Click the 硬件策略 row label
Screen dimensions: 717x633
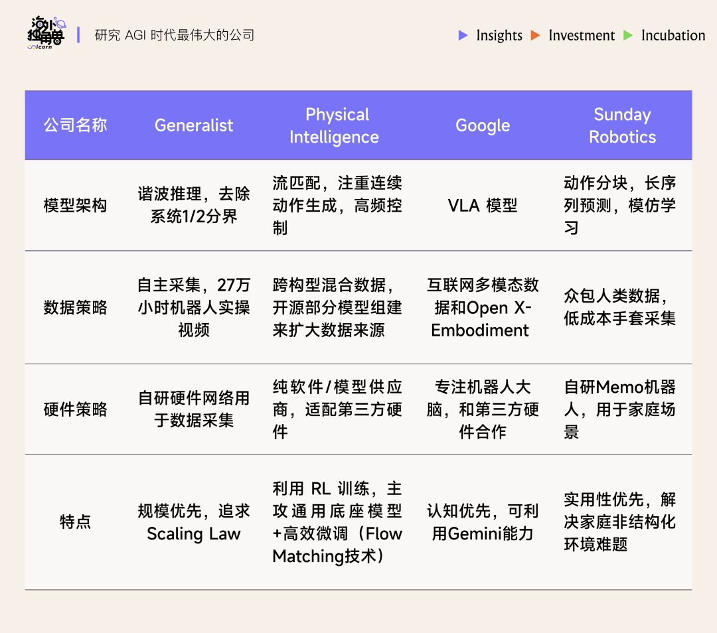[x=76, y=410]
